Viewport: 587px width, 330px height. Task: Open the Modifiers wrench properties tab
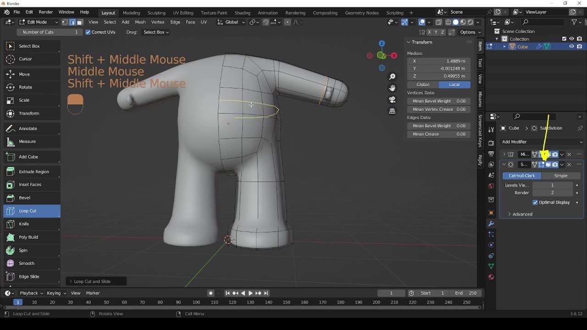pos(491,223)
